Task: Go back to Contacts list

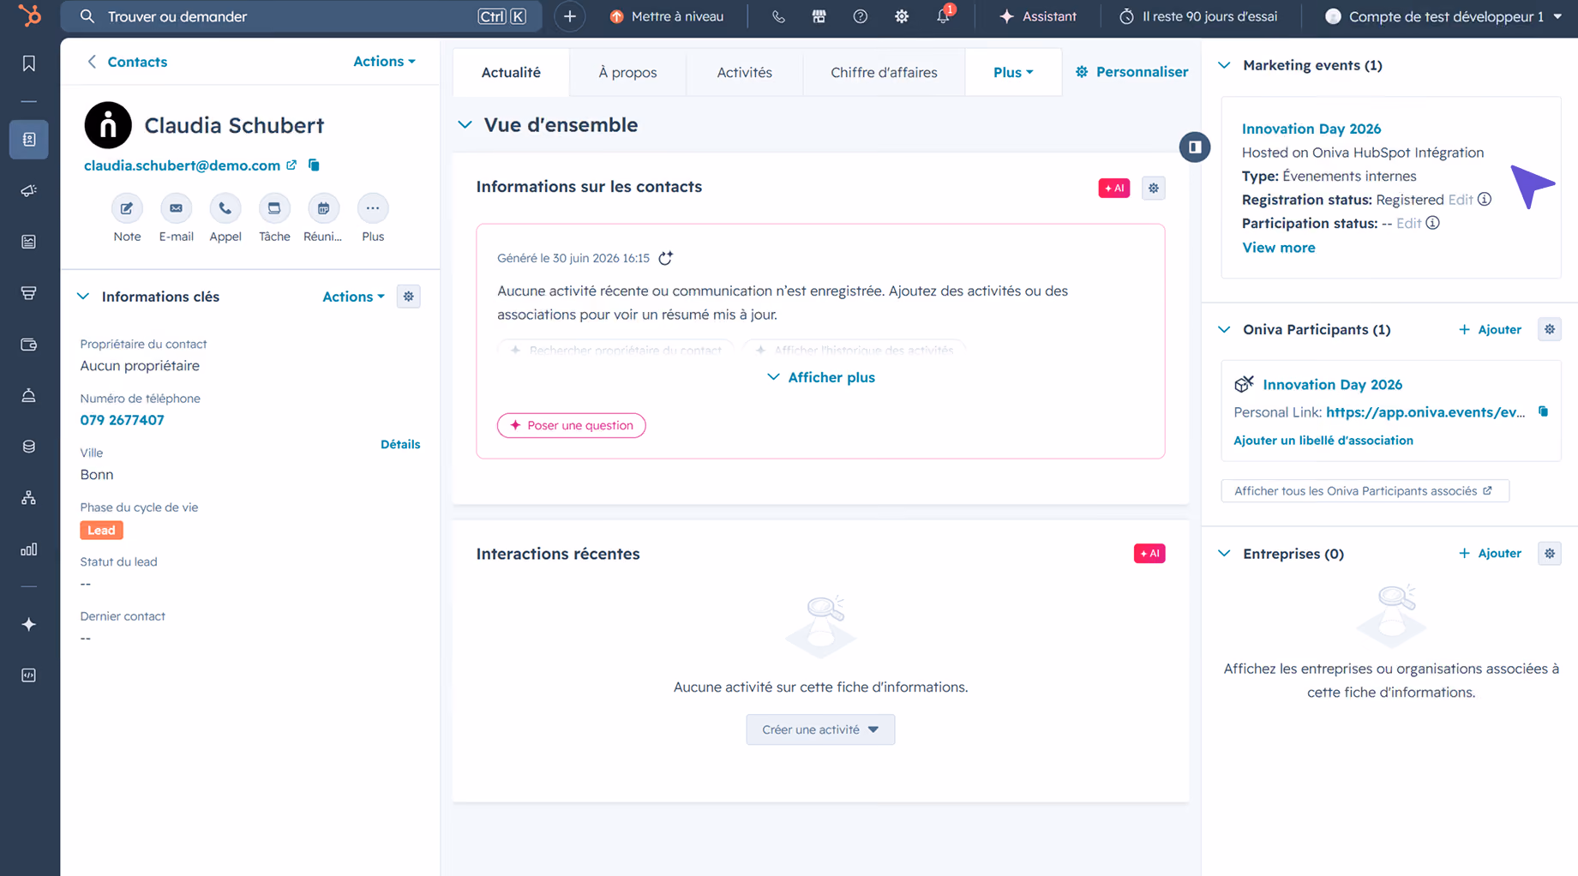Action: click(x=127, y=62)
